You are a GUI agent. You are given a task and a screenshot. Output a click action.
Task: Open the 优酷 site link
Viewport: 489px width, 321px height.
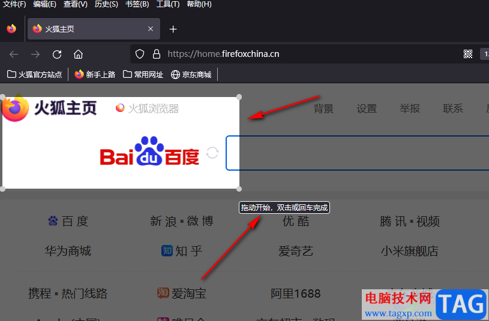[296, 222]
